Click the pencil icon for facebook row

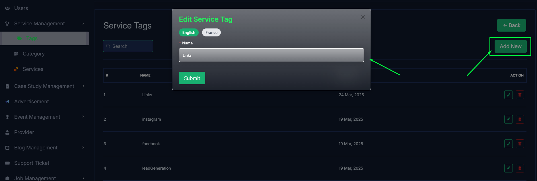(508, 144)
